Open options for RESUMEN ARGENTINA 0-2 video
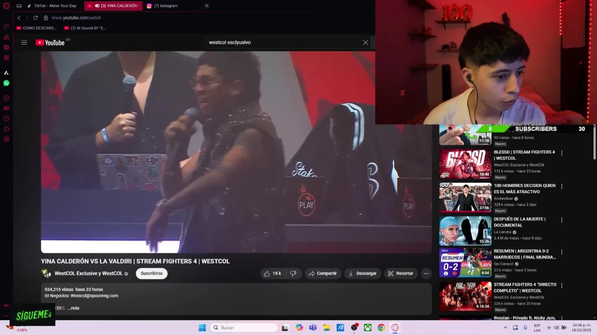Viewport: 597px width, 335px height. point(562,252)
